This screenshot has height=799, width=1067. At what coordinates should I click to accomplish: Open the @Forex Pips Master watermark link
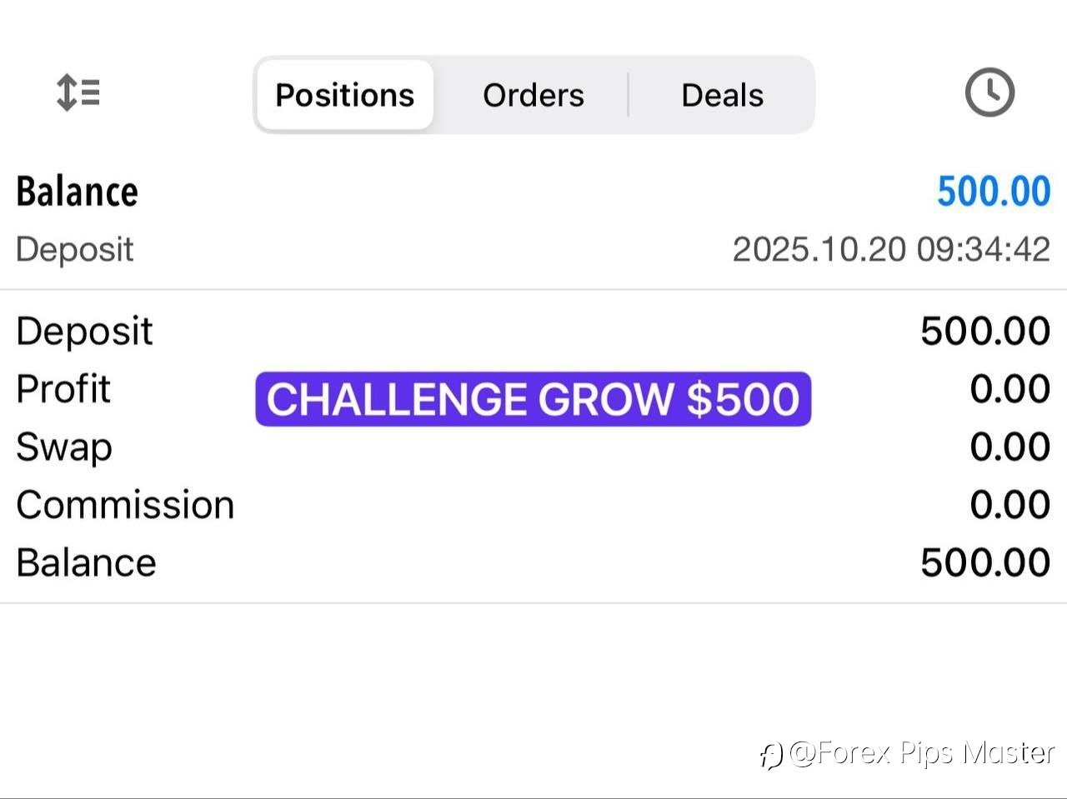click(921, 753)
